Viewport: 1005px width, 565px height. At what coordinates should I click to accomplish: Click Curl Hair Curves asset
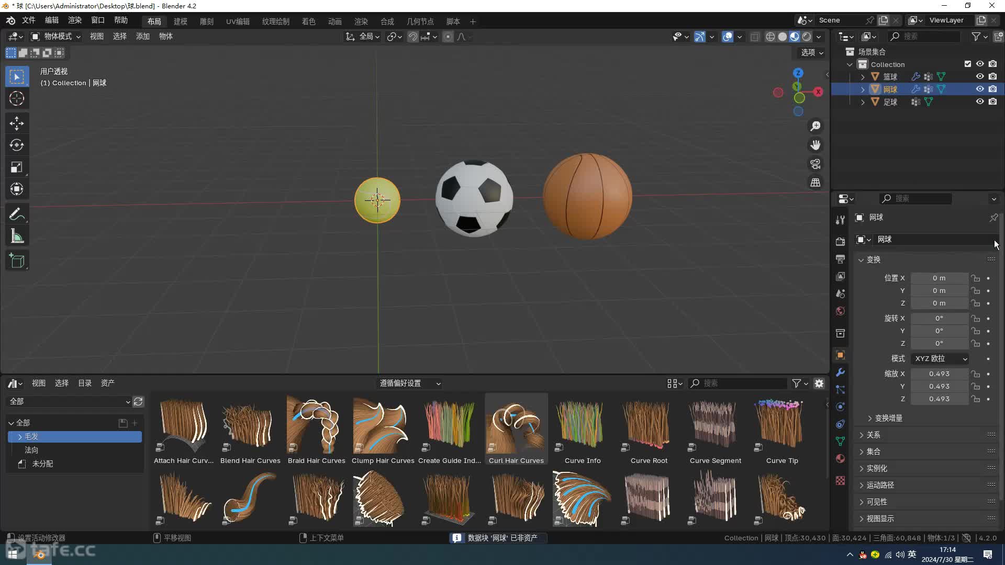(517, 430)
